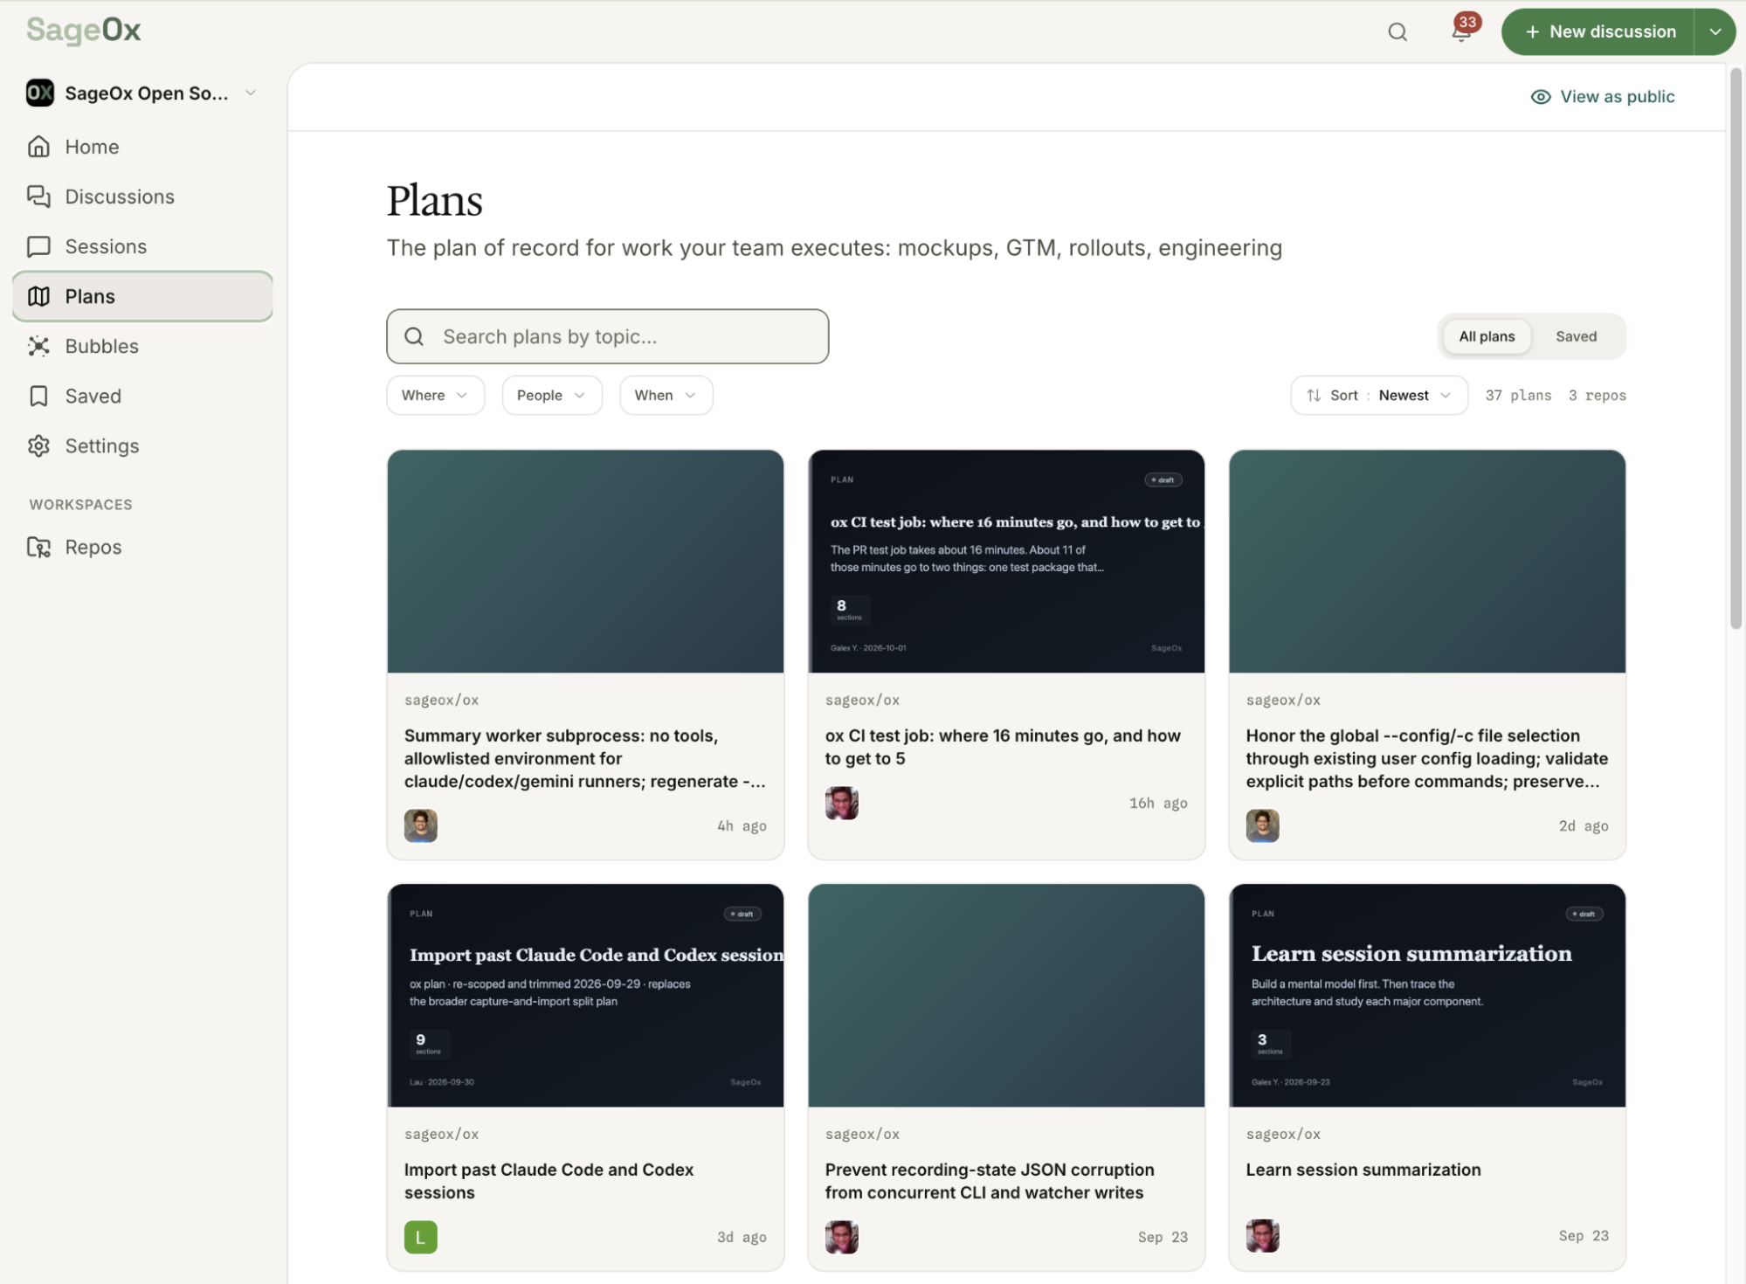Click the Sessions message icon
1746x1284 pixels.
[38, 246]
